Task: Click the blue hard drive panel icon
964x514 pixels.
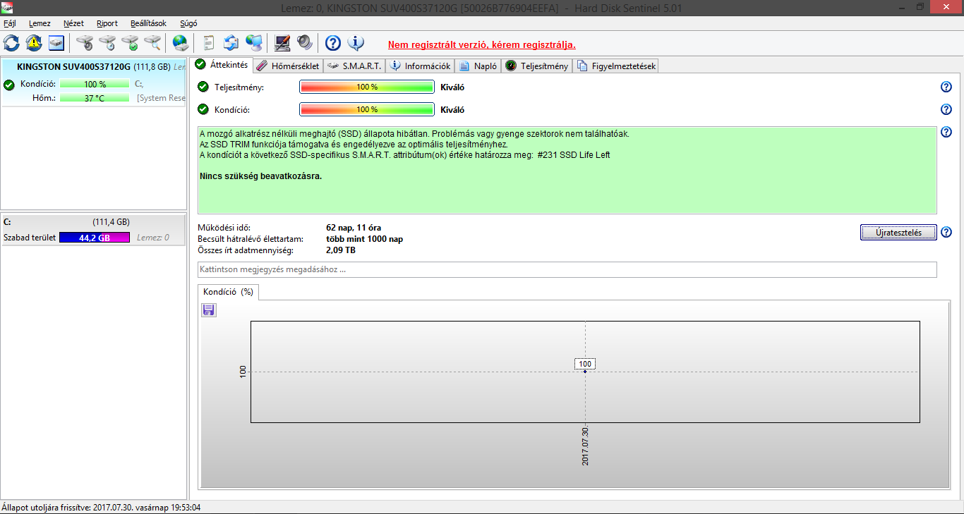Action: [56, 43]
